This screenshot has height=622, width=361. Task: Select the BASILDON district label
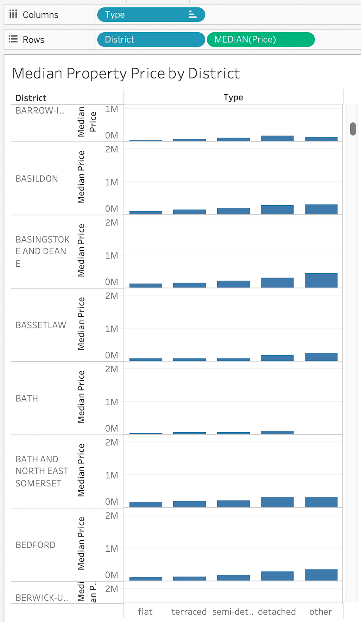(x=37, y=179)
